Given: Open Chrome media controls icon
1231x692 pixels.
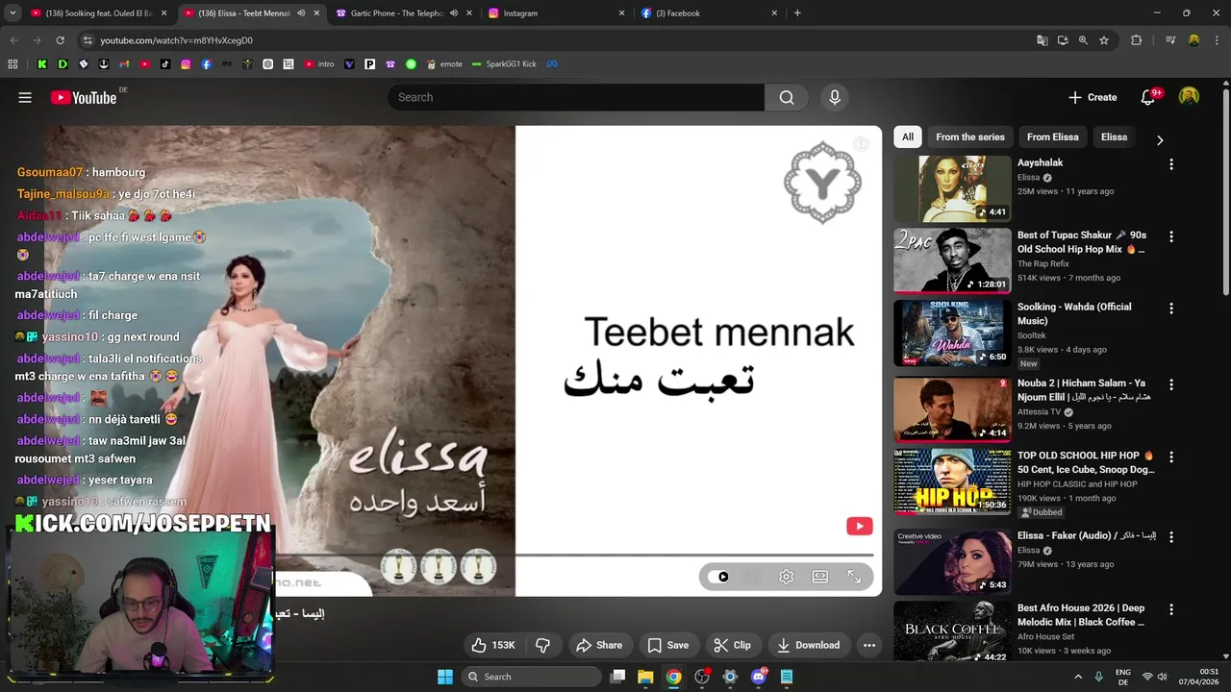Looking at the screenshot, I should click(1170, 40).
